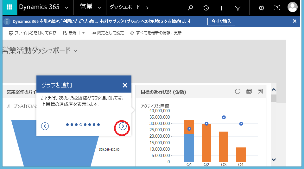
Task: Click the 今すぐ購入 button
Action: 221,21
